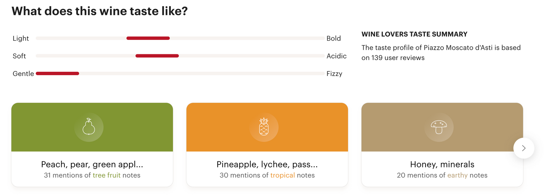Image resolution: width=550 pixels, height=196 pixels.
Task: Click the 31 mentions tree fruit text
Action: tap(92, 175)
